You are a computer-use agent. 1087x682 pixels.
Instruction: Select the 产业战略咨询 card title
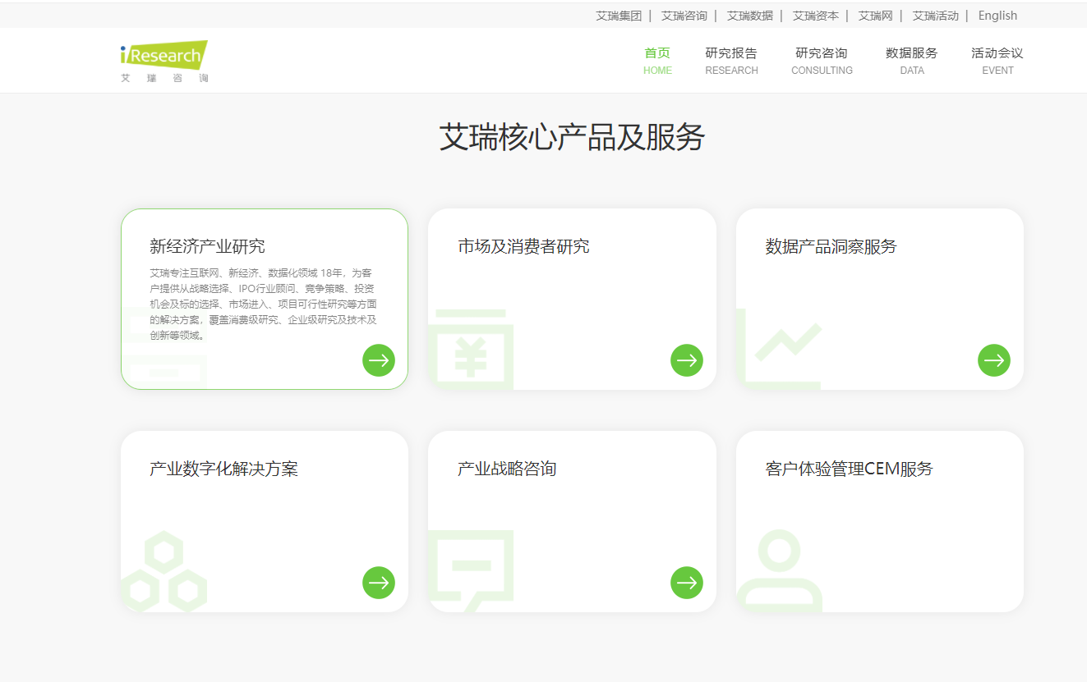point(507,469)
